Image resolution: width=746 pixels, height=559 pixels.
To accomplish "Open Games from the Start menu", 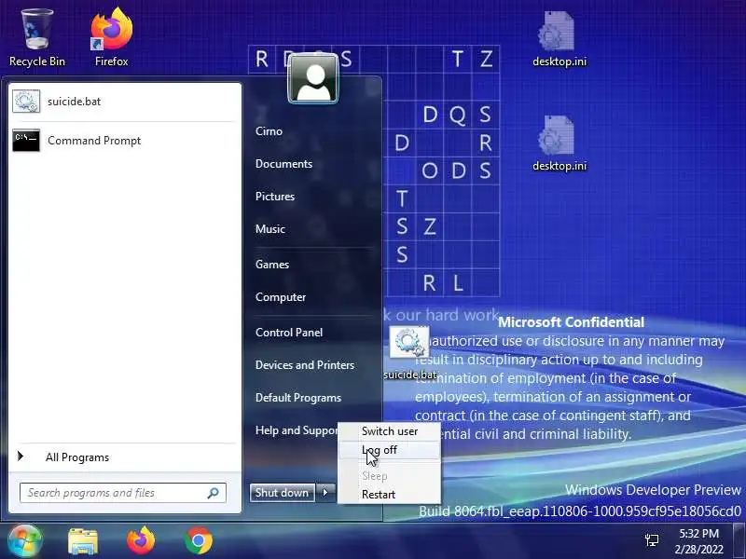I will 272,265.
